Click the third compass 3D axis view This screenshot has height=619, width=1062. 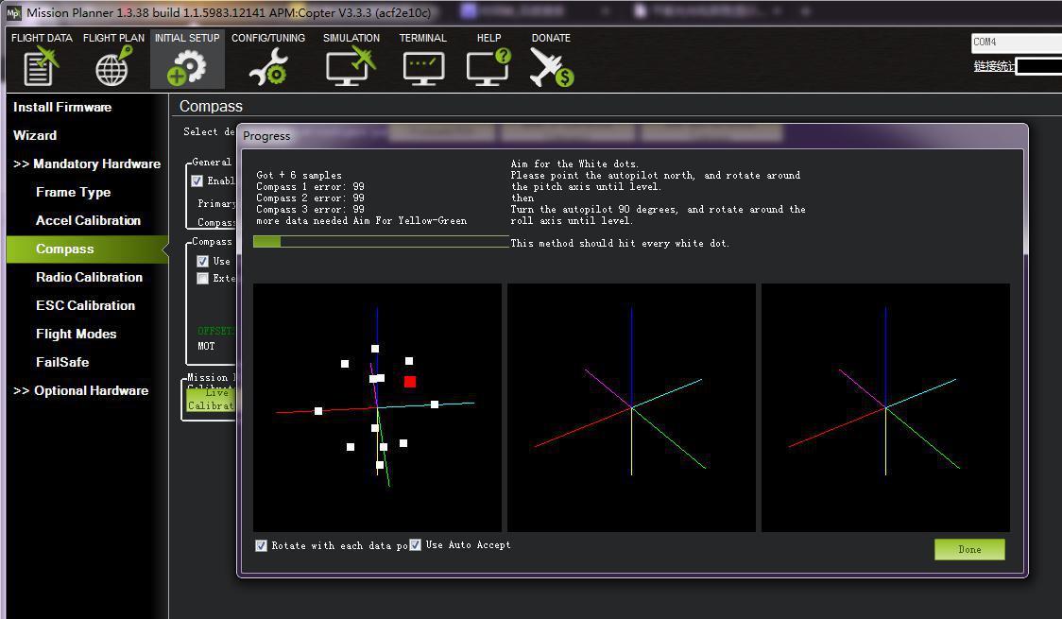885,407
